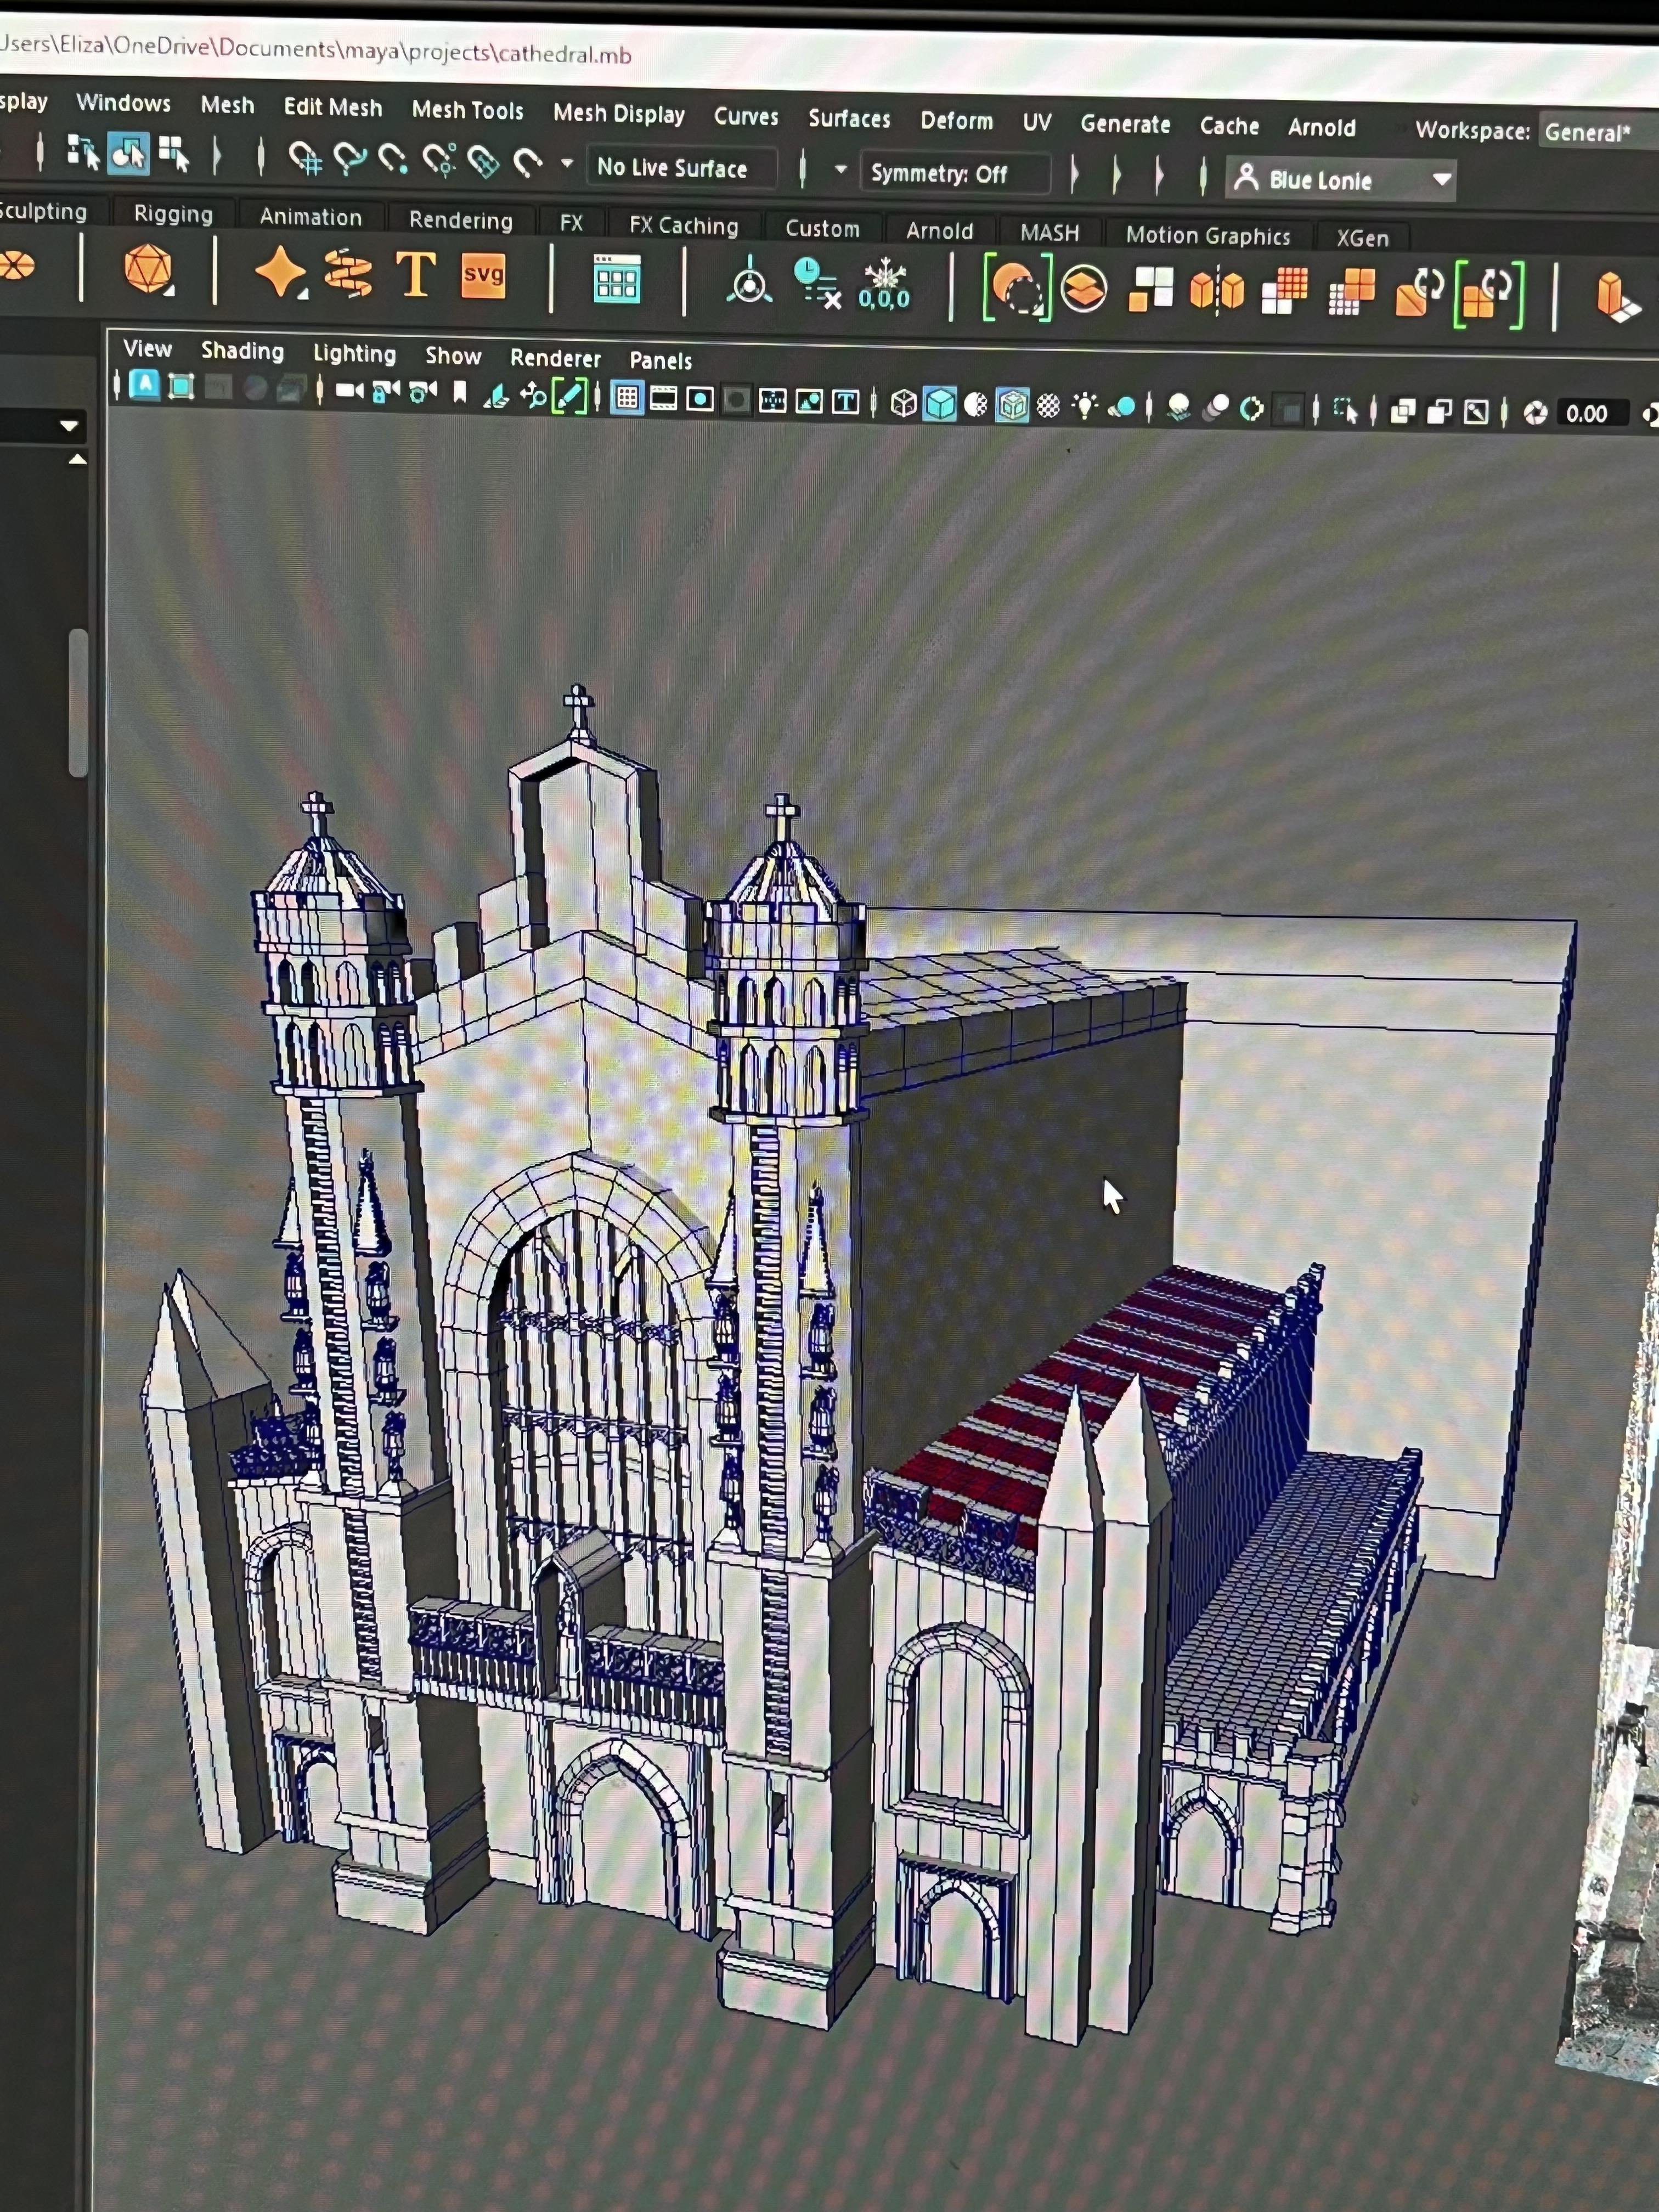This screenshot has height=2212, width=1659.
Task: Open the Curves menu
Action: point(746,117)
